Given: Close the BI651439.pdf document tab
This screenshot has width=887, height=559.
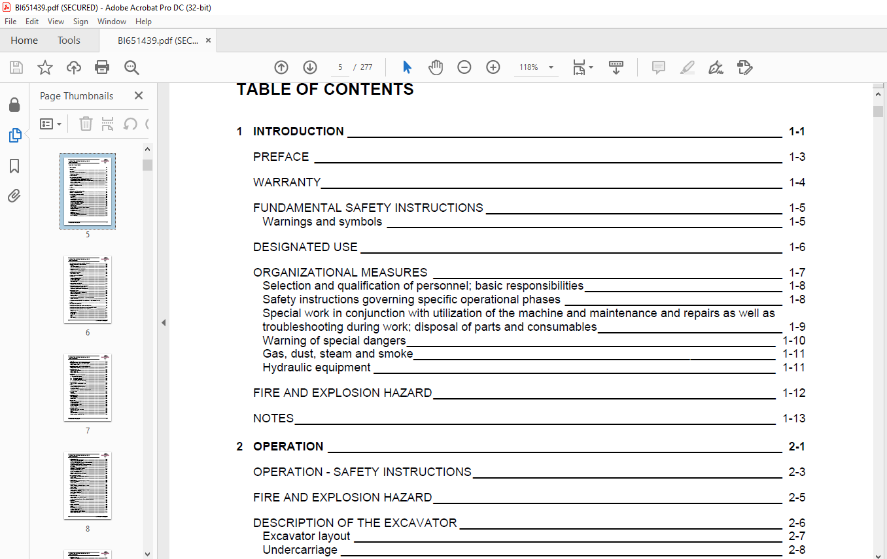Looking at the screenshot, I should (208, 41).
